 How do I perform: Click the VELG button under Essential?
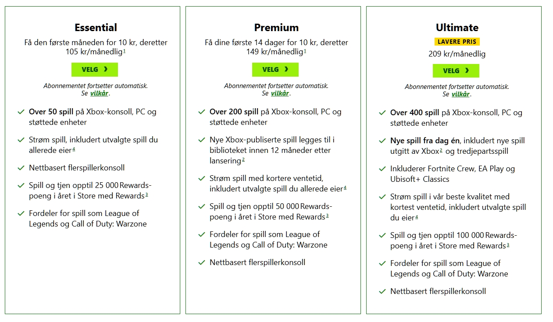[94, 69]
